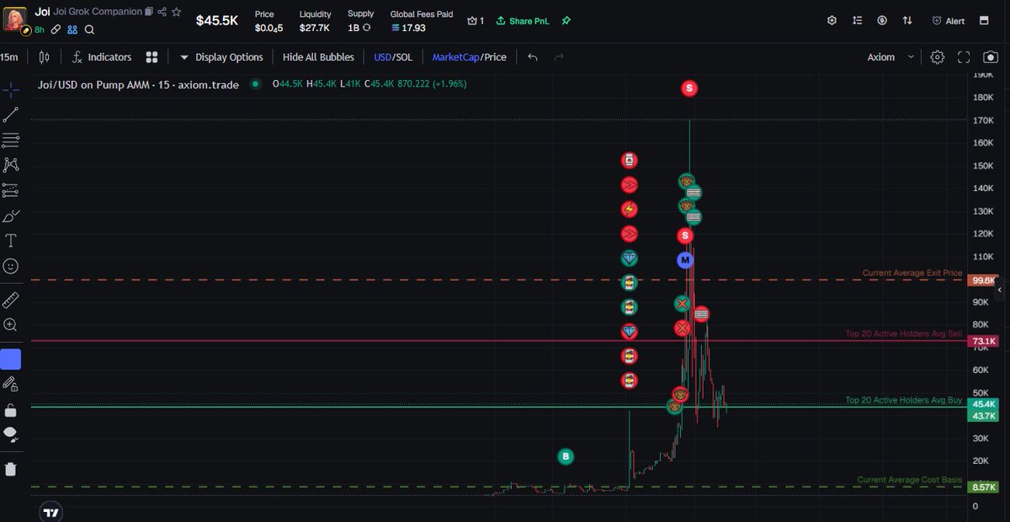Click the Joi/USD on Pump AMM title
The height and width of the screenshot is (522, 1010).
point(138,84)
